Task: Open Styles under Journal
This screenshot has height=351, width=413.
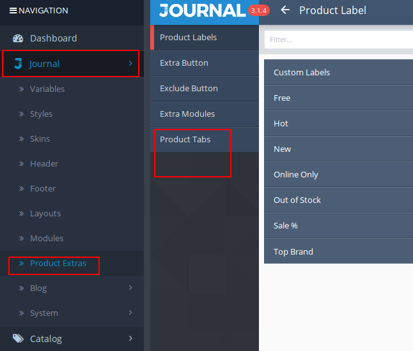Action: point(72,114)
